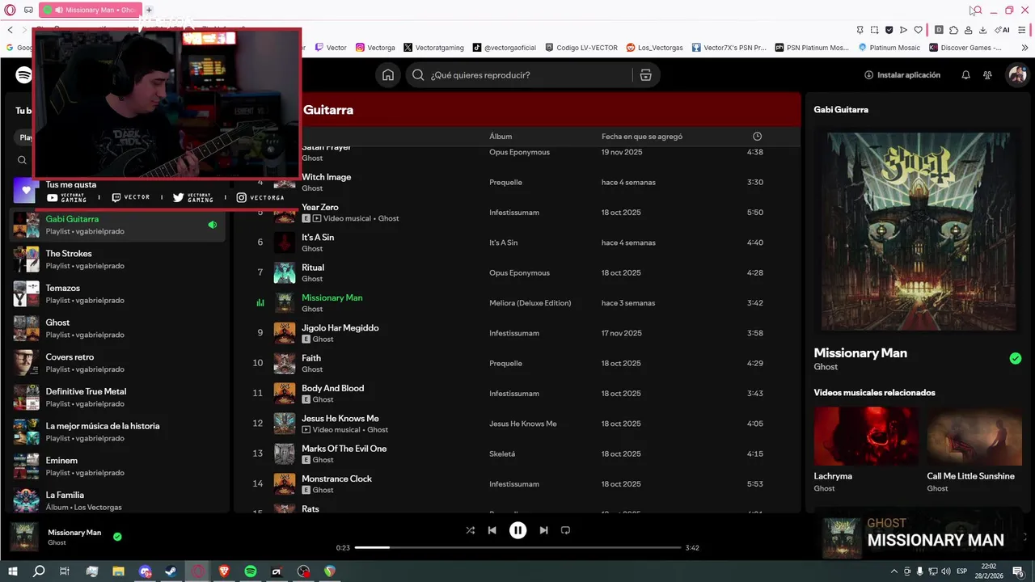This screenshot has height=582, width=1035.
Task: Click now-playing album thumbnail in player bar
Action: coord(23,537)
